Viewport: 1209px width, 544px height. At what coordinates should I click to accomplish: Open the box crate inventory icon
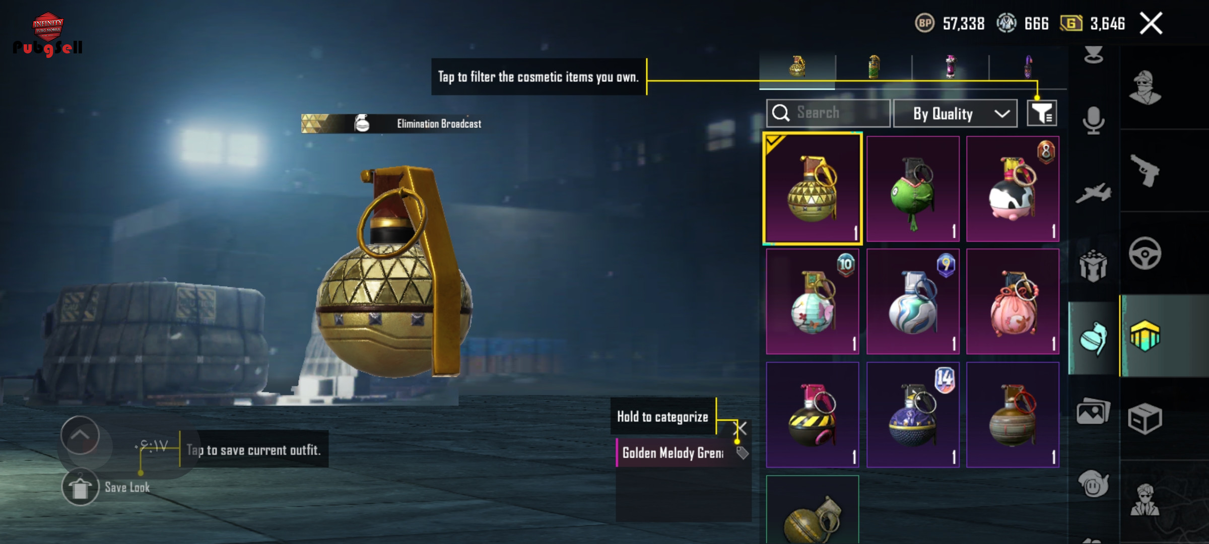(1145, 418)
